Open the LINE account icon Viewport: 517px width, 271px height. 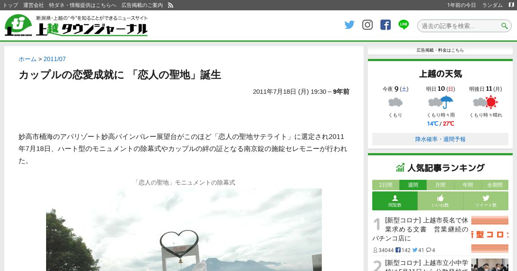click(404, 25)
